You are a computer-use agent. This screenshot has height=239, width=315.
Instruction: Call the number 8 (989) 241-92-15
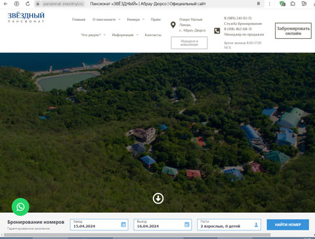point(238,18)
